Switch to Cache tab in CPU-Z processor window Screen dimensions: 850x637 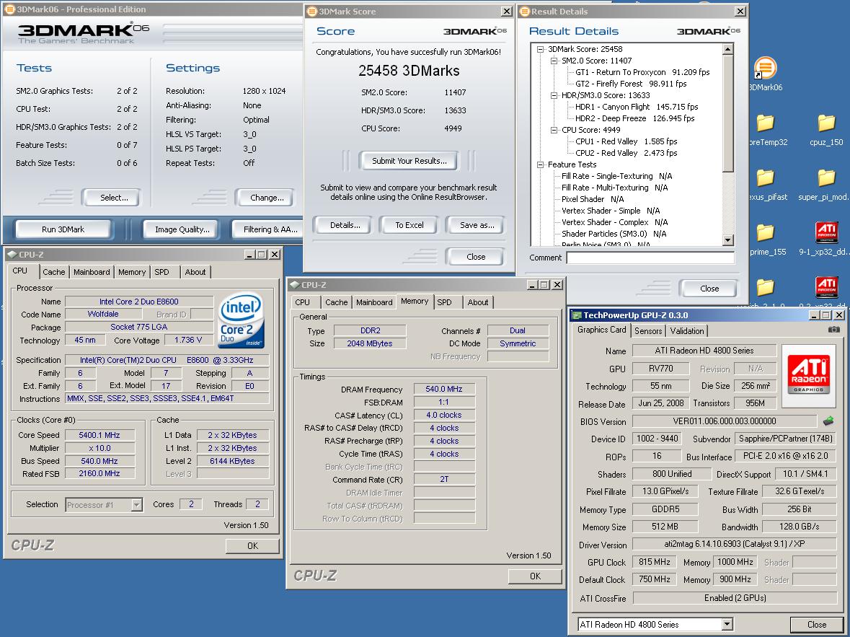pos(53,272)
